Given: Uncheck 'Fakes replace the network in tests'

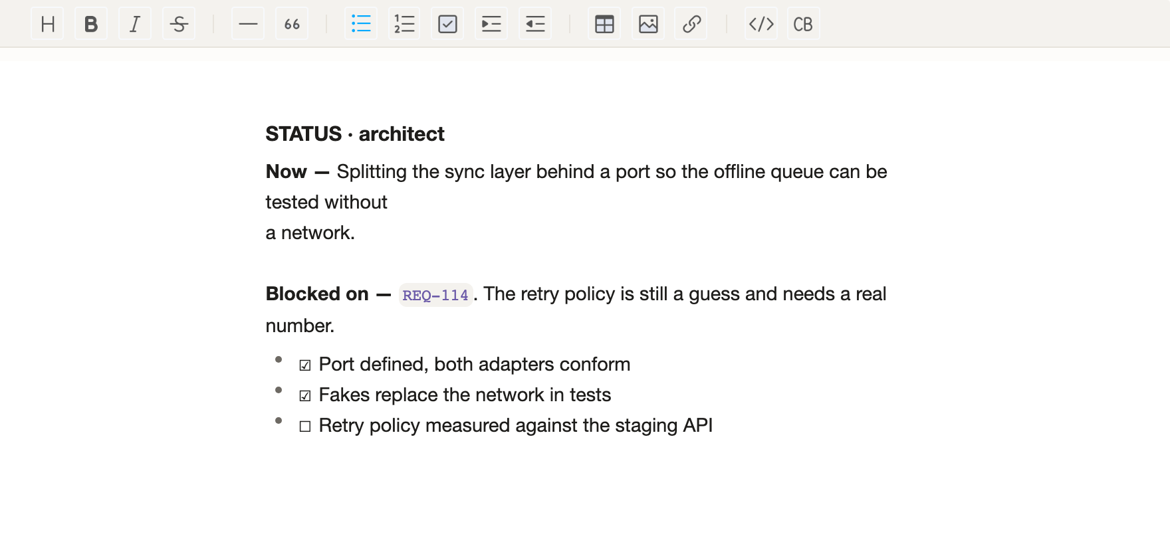Looking at the screenshot, I should point(305,396).
